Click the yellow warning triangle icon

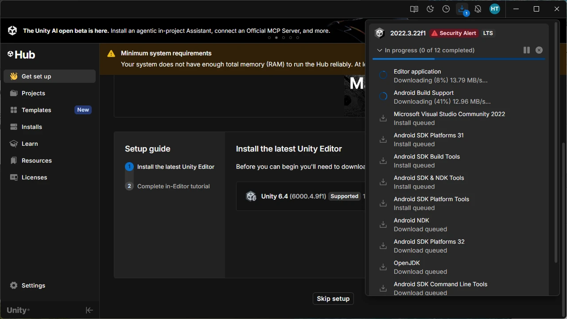click(x=111, y=54)
